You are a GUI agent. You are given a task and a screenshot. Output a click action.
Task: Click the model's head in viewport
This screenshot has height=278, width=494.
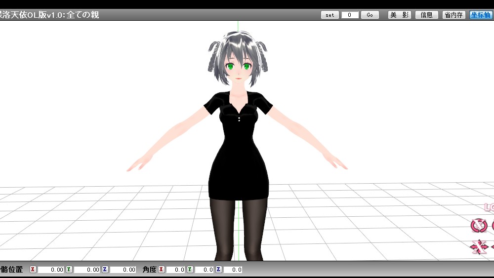[238, 62]
